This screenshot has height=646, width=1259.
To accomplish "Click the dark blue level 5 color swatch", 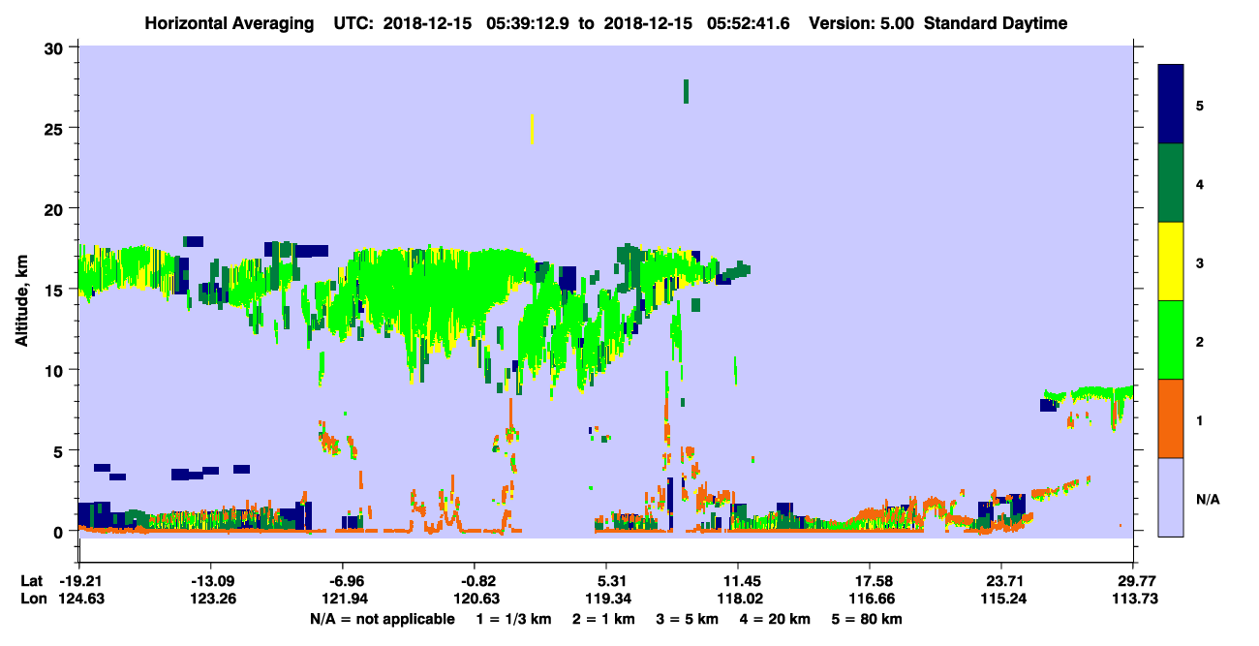I will (x=1171, y=105).
